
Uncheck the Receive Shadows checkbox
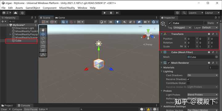(x=188, y=79)
